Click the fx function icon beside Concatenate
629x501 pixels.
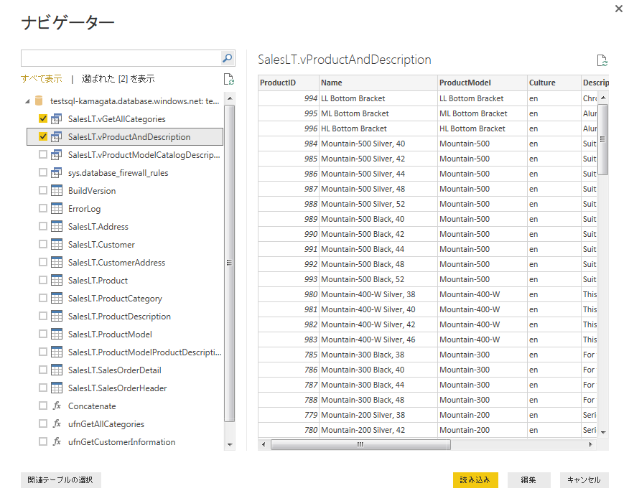point(57,406)
